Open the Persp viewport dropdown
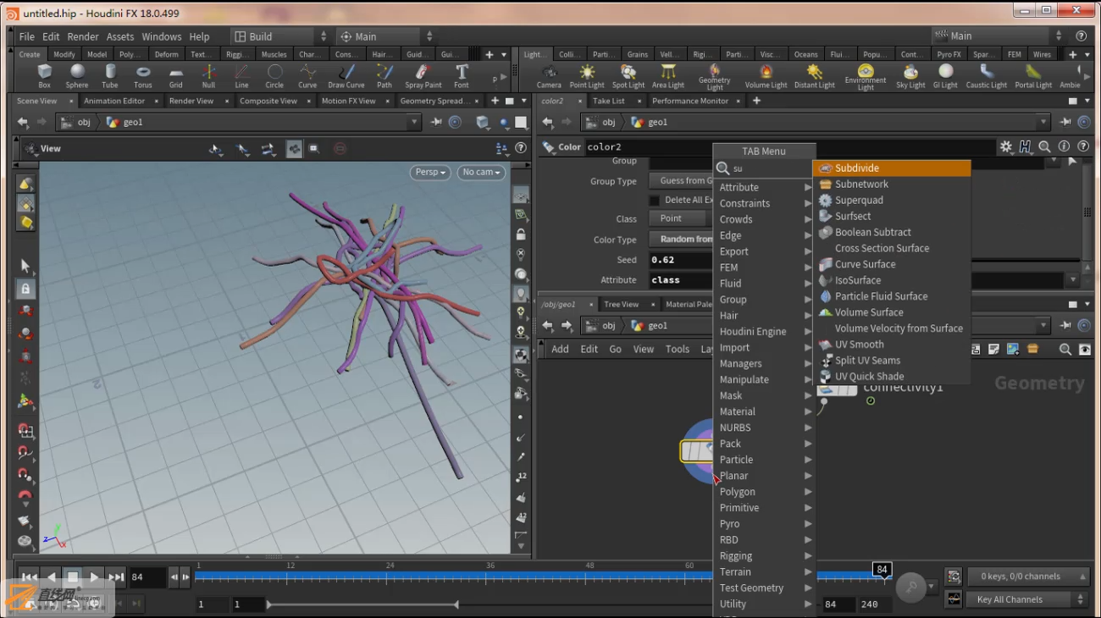 tap(430, 172)
